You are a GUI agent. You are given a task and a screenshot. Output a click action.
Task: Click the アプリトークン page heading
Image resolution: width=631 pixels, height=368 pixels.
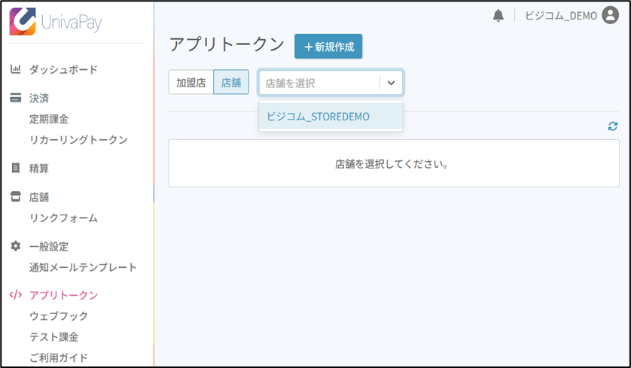pyautogui.click(x=227, y=44)
